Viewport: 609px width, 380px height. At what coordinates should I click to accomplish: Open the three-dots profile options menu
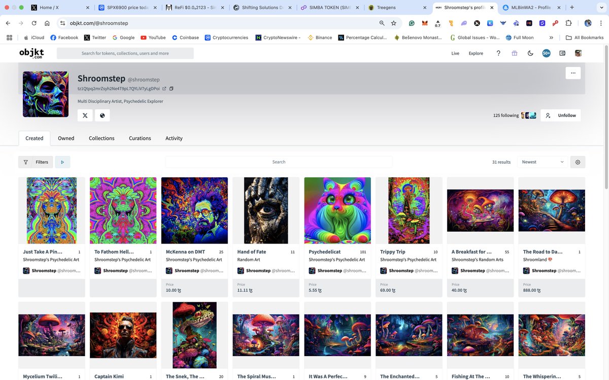tap(573, 73)
